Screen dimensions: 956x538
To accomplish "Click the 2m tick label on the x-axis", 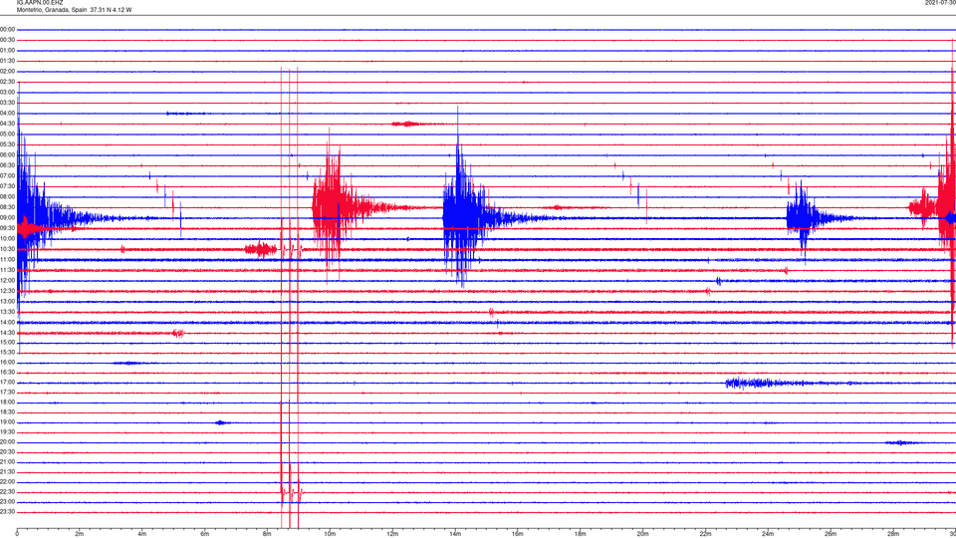I will tap(80, 534).
